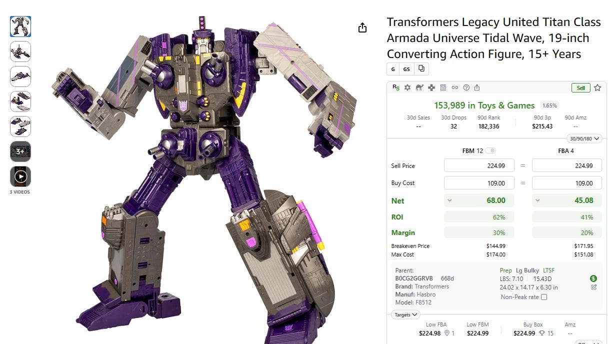
Task: Click the star favorite icon
Action: (x=597, y=87)
